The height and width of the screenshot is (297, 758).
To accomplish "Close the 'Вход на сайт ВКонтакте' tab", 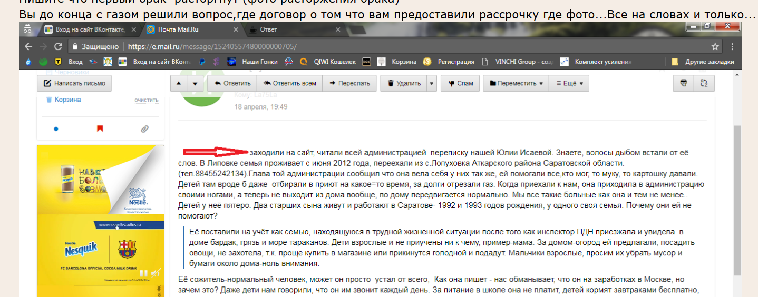I will (x=135, y=29).
